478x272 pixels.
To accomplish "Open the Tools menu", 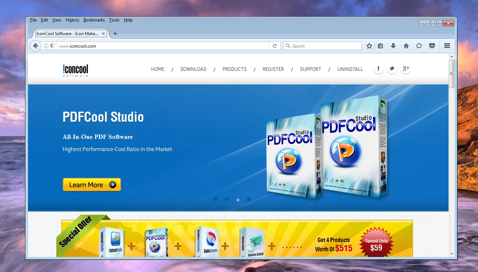I will pos(114,20).
